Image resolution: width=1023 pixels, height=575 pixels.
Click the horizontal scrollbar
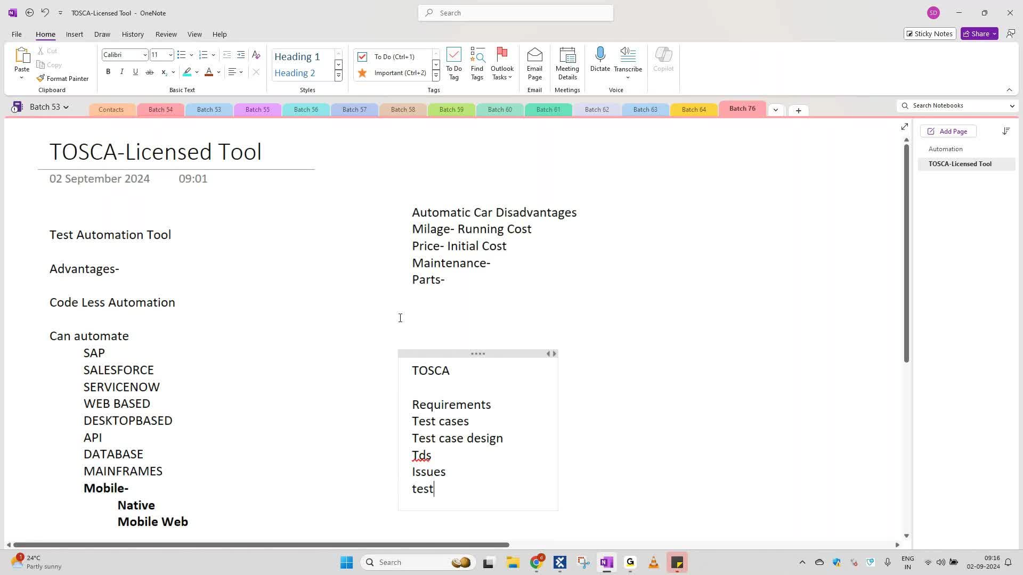click(261, 545)
